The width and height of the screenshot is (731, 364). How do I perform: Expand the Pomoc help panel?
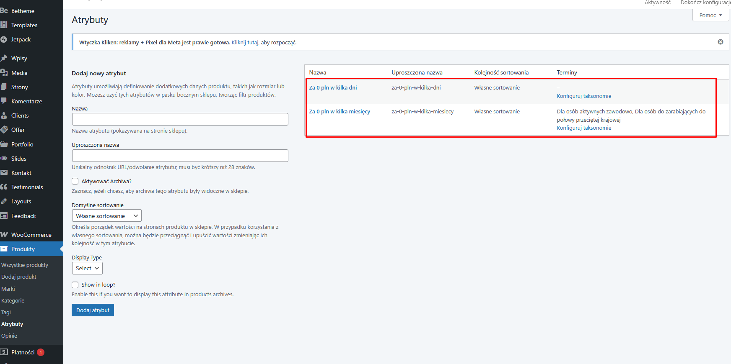click(x=710, y=15)
